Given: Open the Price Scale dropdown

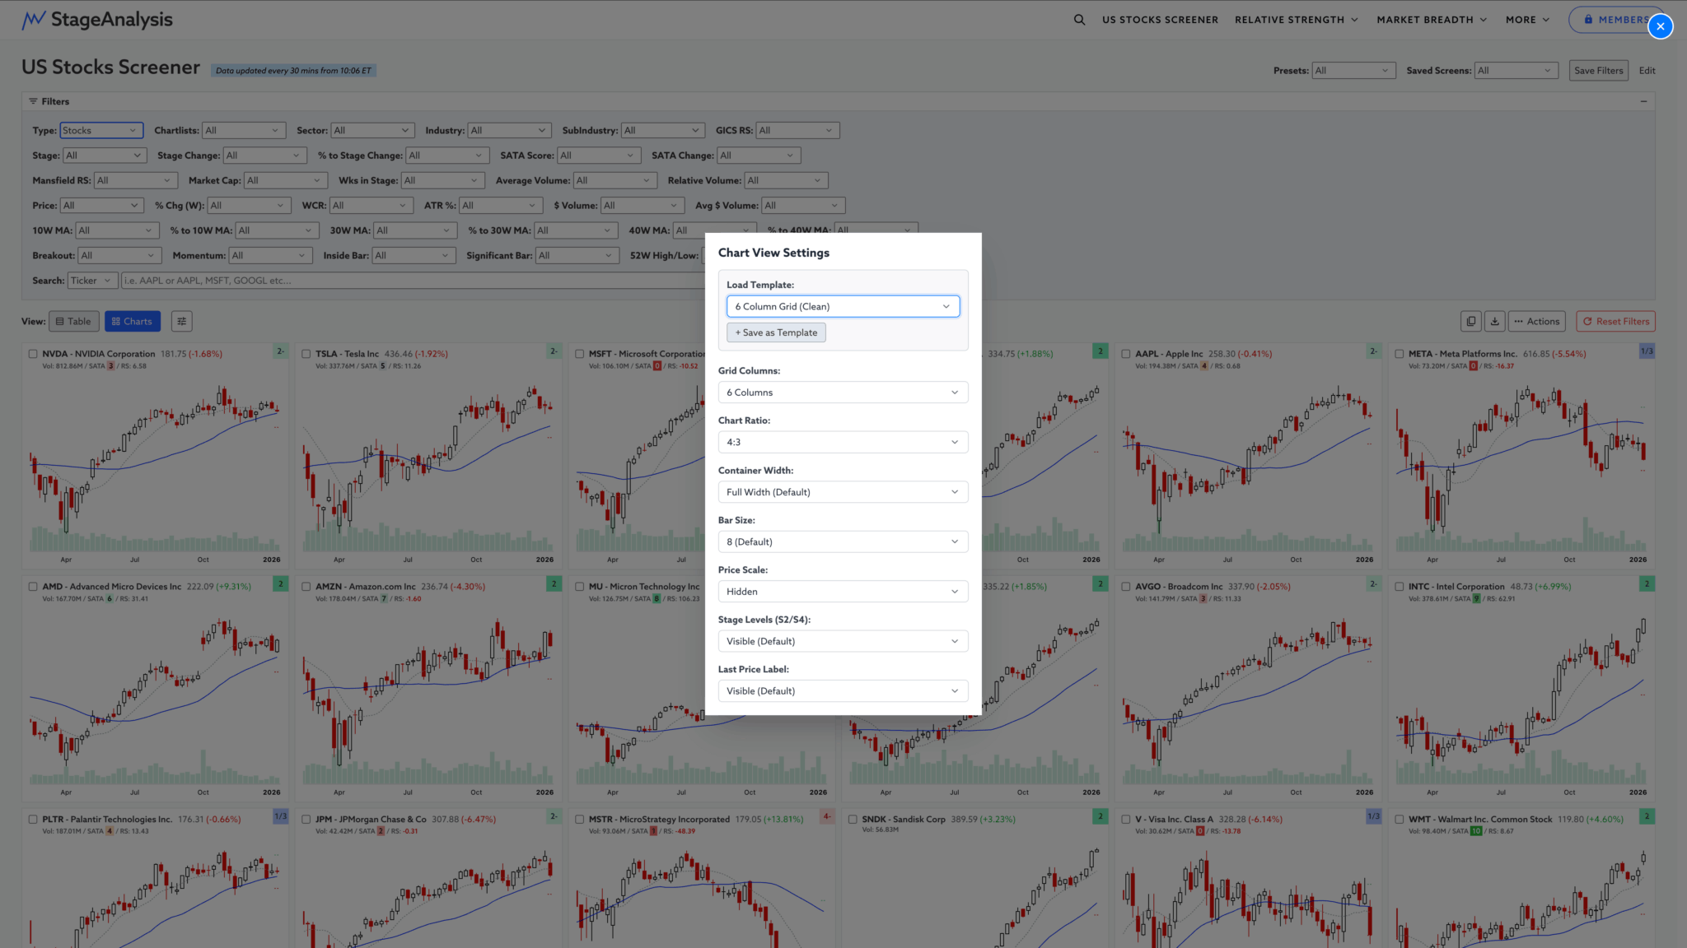Looking at the screenshot, I should (842, 592).
